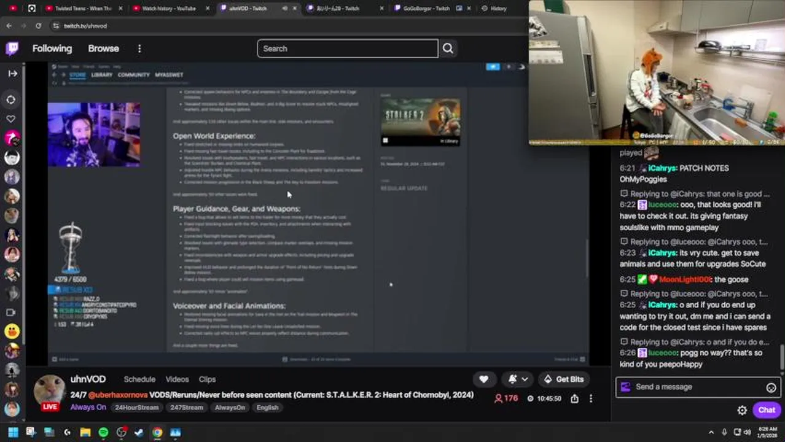Click the Replying to @iCahrys line above 6:22
The height and width of the screenshot is (442, 785).
(x=695, y=193)
